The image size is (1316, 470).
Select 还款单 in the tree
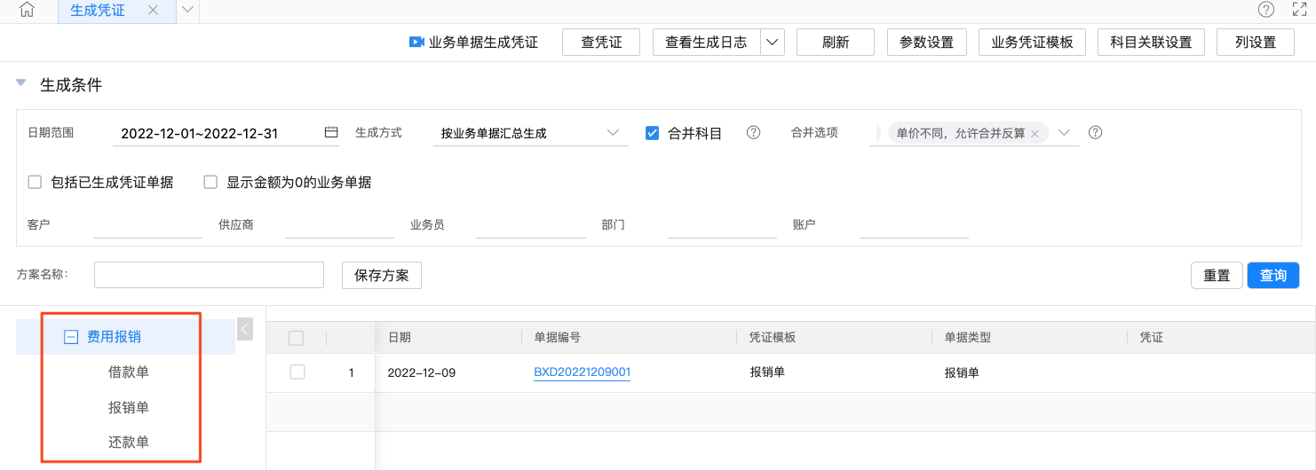129,442
